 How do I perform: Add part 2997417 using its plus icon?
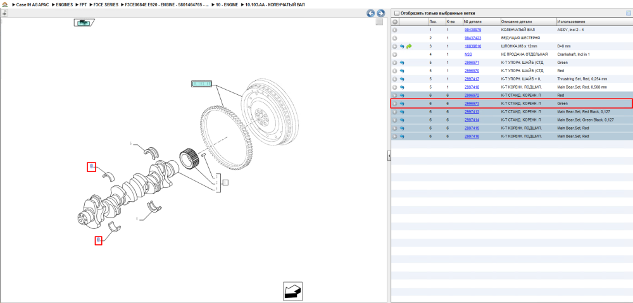click(x=395, y=79)
